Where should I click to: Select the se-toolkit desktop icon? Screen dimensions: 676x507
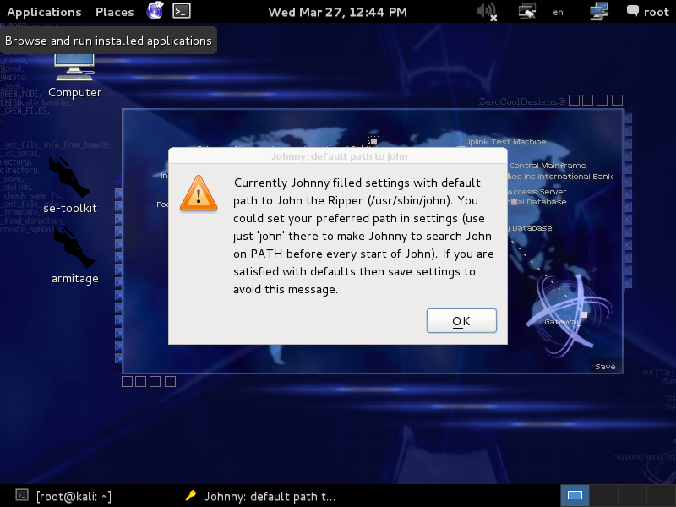pyautogui.click(x=70, y=185)
